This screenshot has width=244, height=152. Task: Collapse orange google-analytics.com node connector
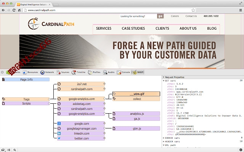click(104, 99)
